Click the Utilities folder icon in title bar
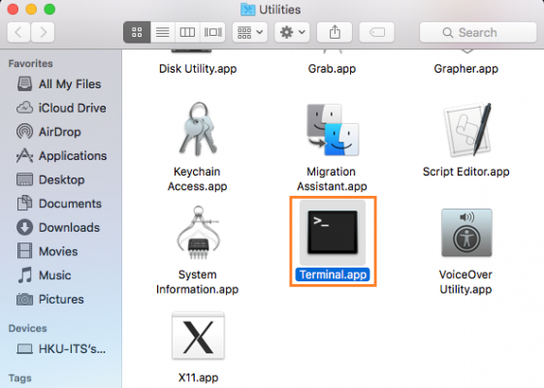The height and width of the screenshot is (388, 544). pos(247,10)
